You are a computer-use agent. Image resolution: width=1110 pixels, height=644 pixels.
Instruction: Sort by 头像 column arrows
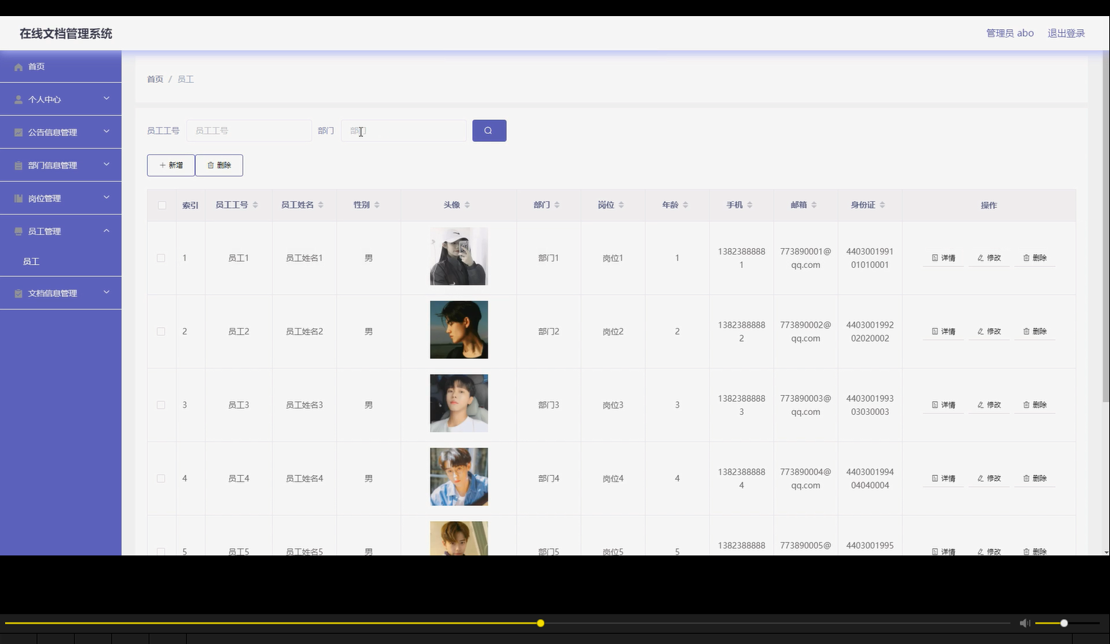click(467, 205)
